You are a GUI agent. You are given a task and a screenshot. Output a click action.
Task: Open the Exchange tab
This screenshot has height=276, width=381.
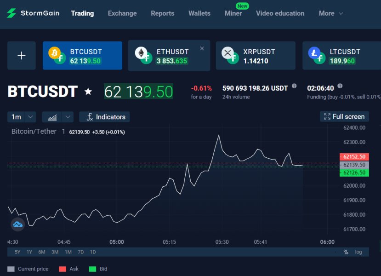(122, 13)
